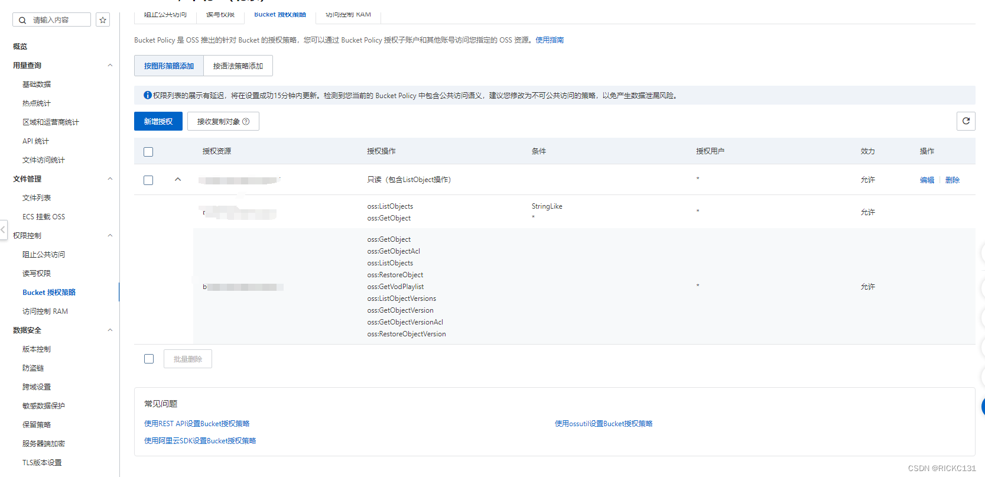Open ECS 挂载 OSS in the sidebar
This screenshot has width=985, height=477.
tap(44, 216)
